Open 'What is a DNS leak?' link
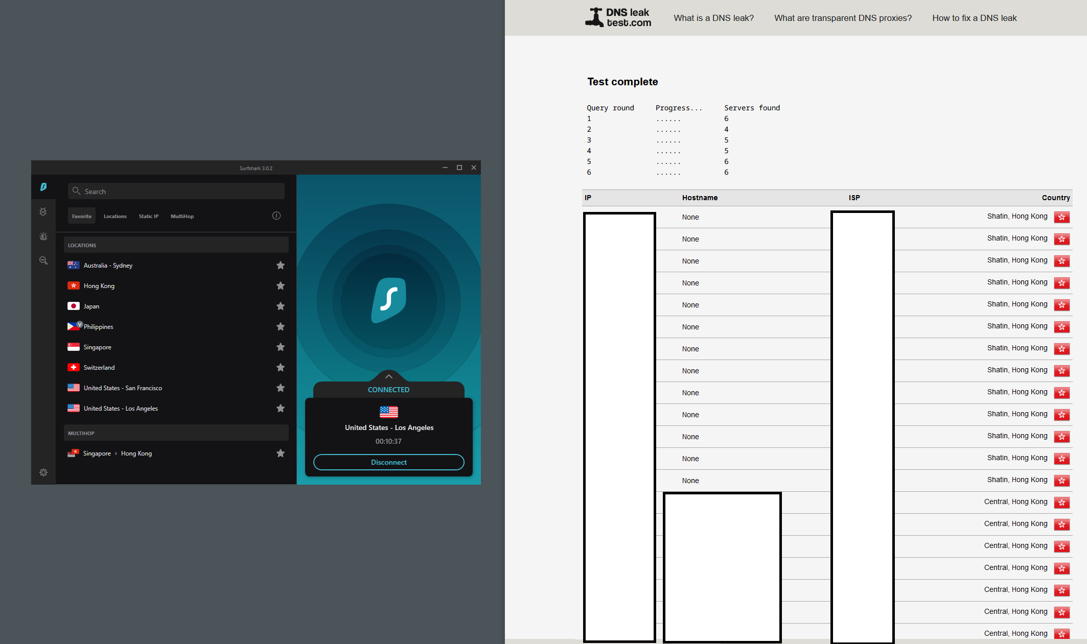This screenshot has height=644, width=1087. click(x=713, y=18)
